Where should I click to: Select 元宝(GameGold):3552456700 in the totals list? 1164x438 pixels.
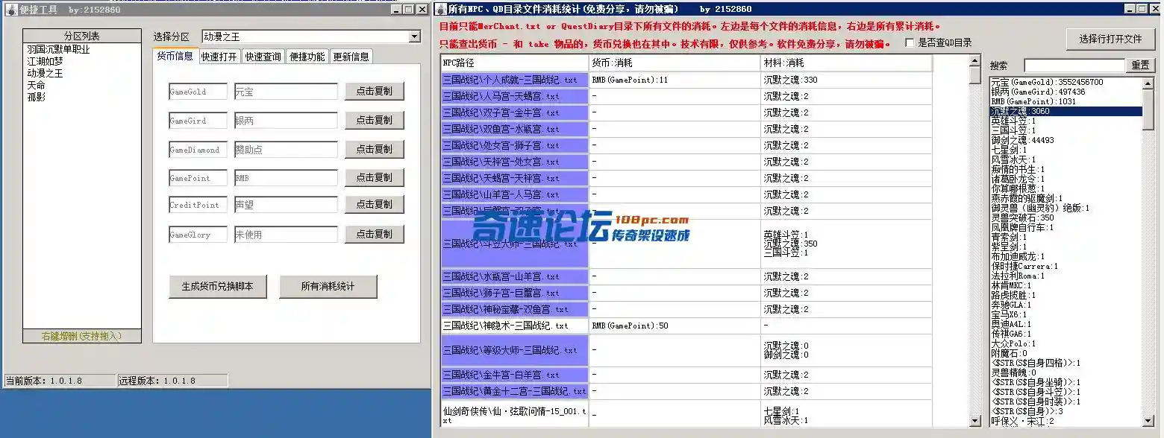[x=1066, y=82]
